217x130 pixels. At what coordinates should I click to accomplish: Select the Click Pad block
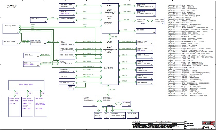[133, 116]
